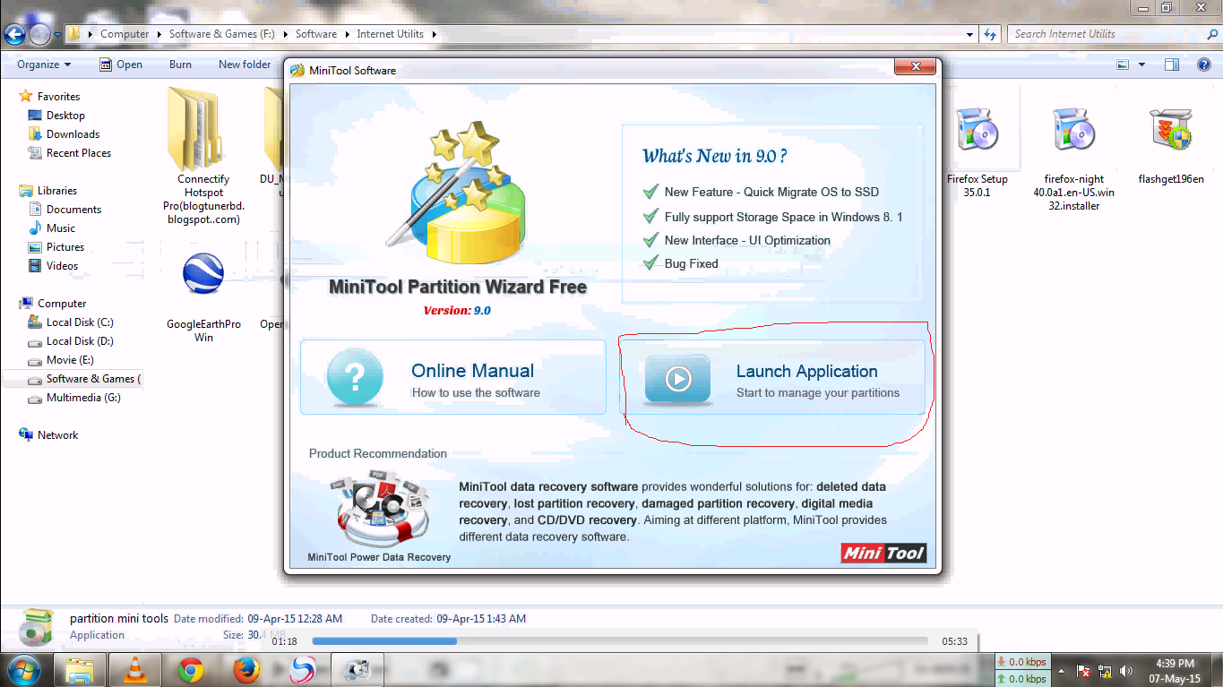1223x687 pixels.
Task: Launch Google Chrome from the taskbar
Action: [190, 670]
